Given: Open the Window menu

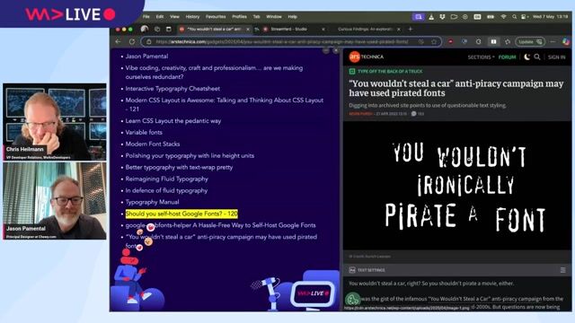Looking at the screenshot, I should (x=274, y=17).
